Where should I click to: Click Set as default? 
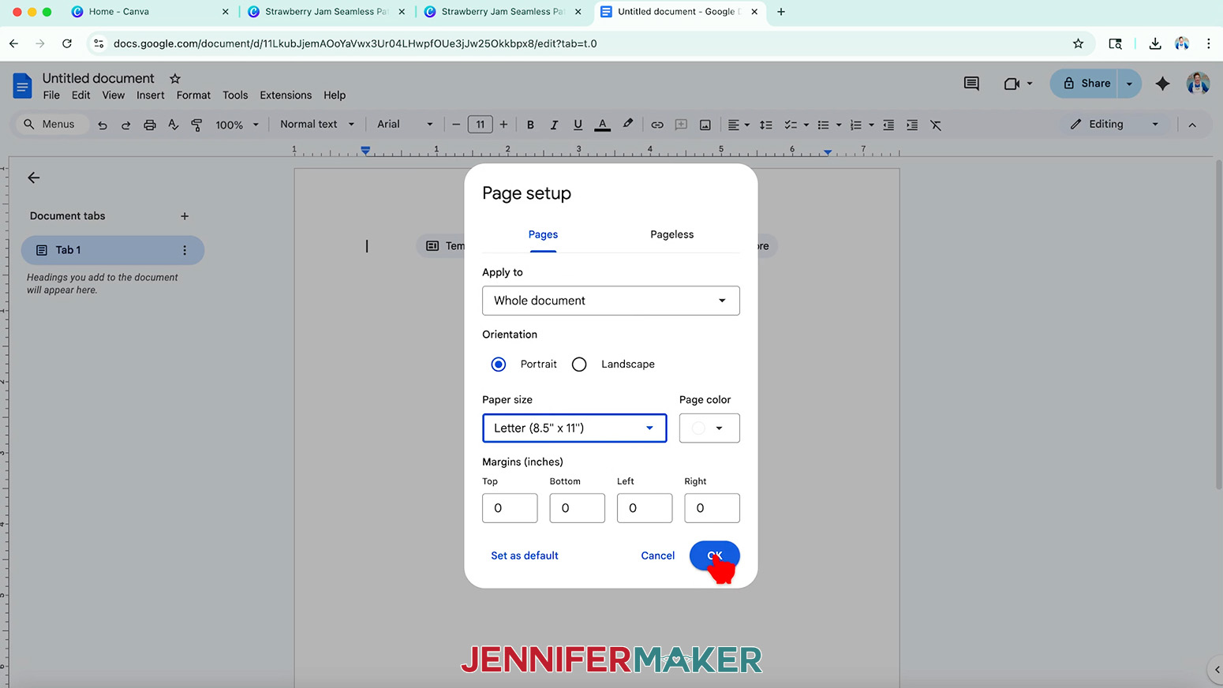(525, 555)
